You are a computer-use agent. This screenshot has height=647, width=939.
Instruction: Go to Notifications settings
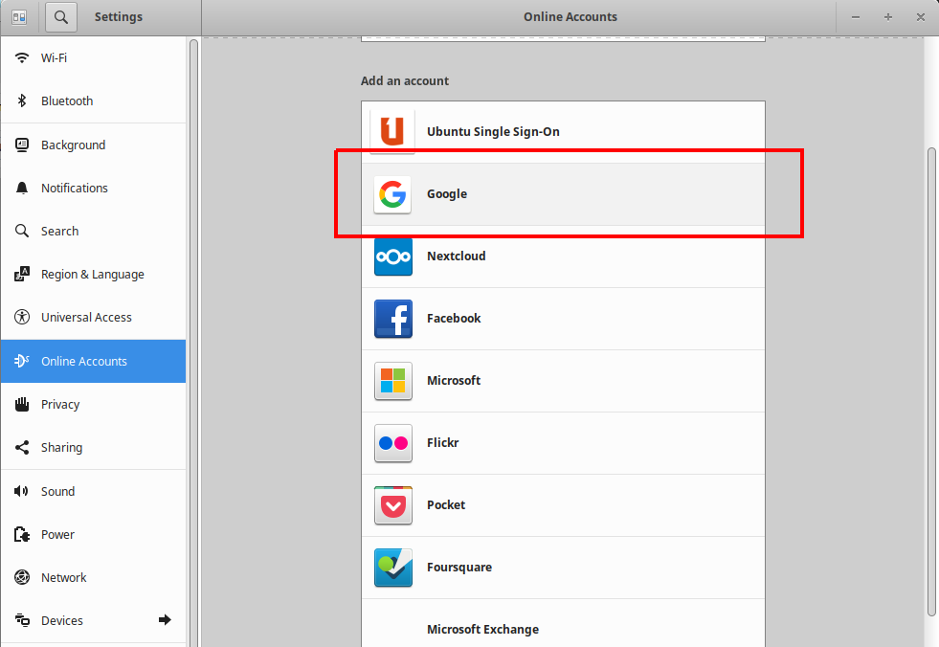pos(94,189)
